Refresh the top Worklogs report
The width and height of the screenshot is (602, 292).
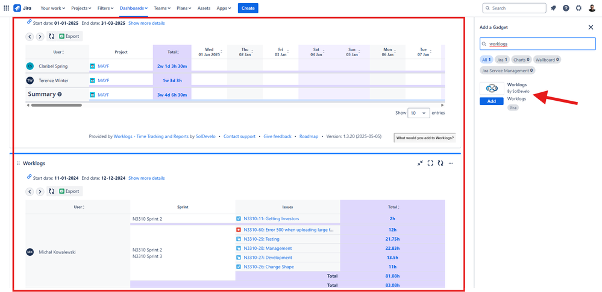[x=51, y=36]
